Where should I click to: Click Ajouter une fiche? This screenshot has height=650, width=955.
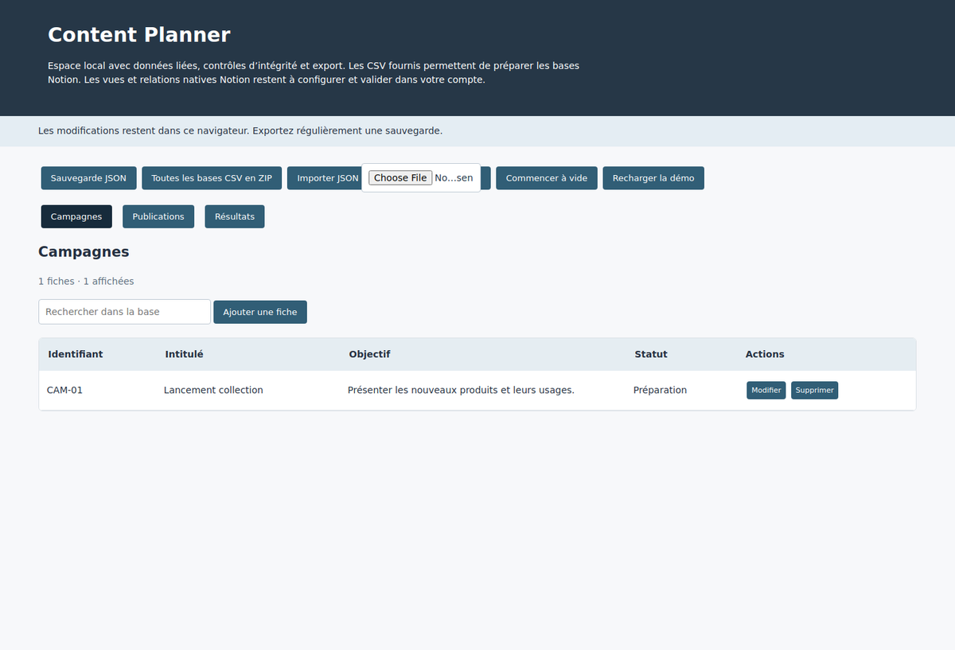(x=260, y=312)
